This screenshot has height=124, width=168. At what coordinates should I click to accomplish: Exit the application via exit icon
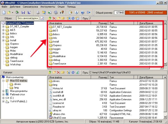click(x=88, y=13)
